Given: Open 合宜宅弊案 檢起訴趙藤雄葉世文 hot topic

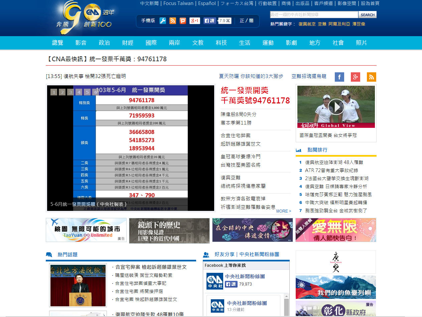Looking at the screenshot, I should [151, 267].
